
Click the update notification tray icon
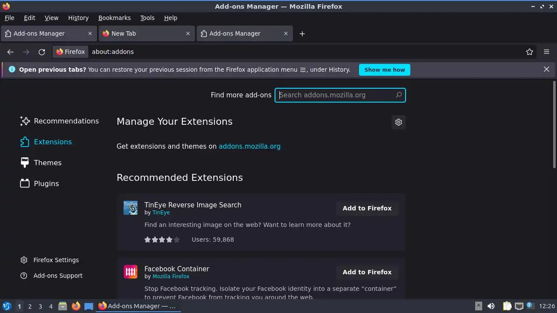point(530,306)
